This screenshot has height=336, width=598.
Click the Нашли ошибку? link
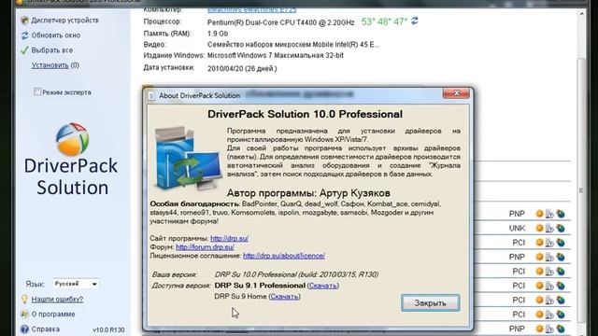[57, 299]
